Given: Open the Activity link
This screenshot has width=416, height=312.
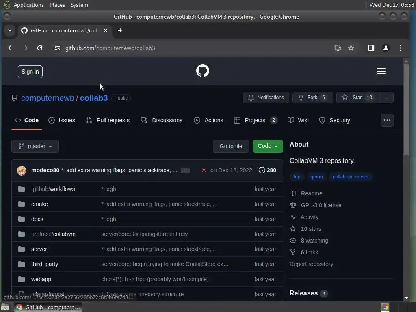Looking at the screenshot, I should pyautogui.click(x=304, y=217).
